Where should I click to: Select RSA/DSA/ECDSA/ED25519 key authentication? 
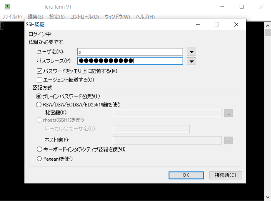click(39, 104)
